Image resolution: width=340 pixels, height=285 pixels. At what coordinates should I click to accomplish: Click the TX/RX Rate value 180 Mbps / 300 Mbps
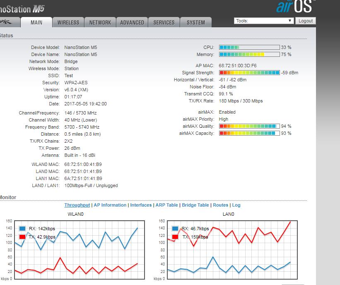coord(241,101)
